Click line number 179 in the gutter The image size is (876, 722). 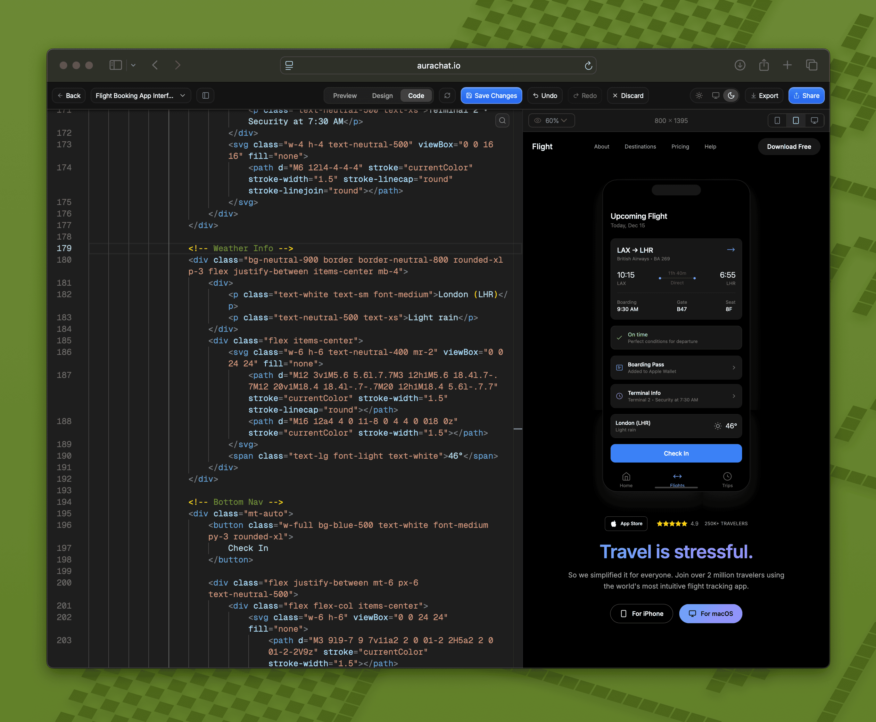pyautogui.click(x=64, y=248)
